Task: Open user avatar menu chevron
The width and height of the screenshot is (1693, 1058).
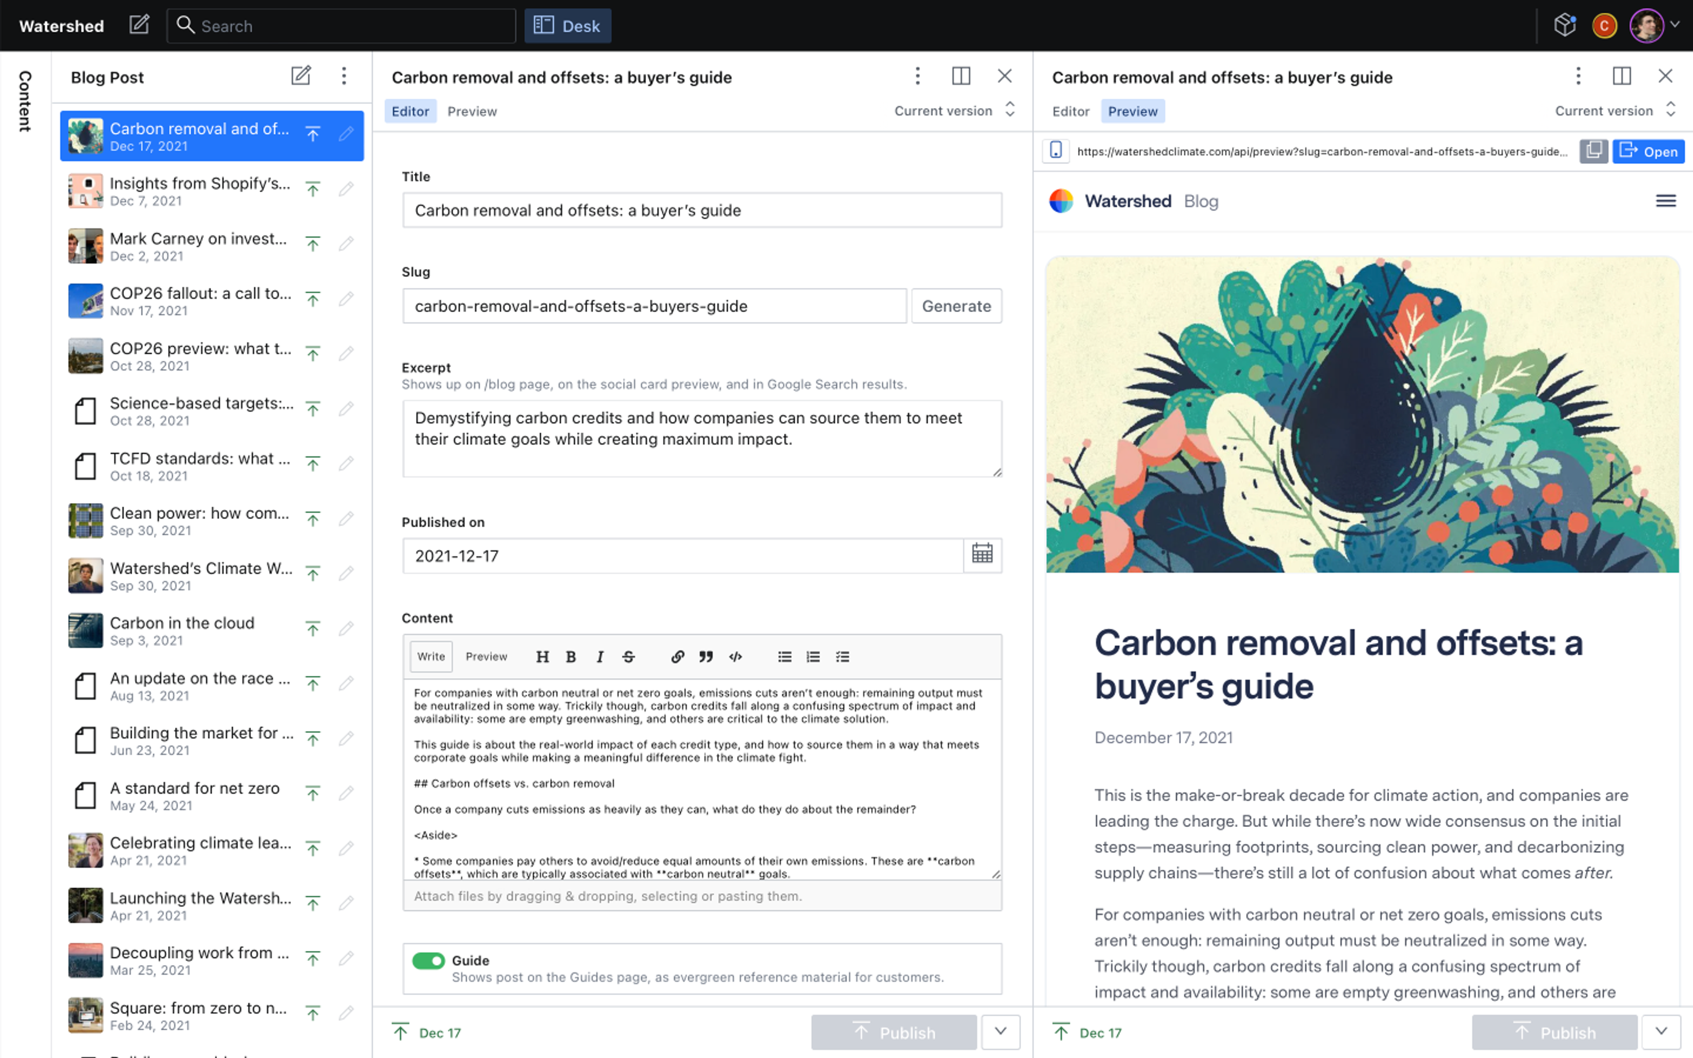Action: (x=1675, y=25)
